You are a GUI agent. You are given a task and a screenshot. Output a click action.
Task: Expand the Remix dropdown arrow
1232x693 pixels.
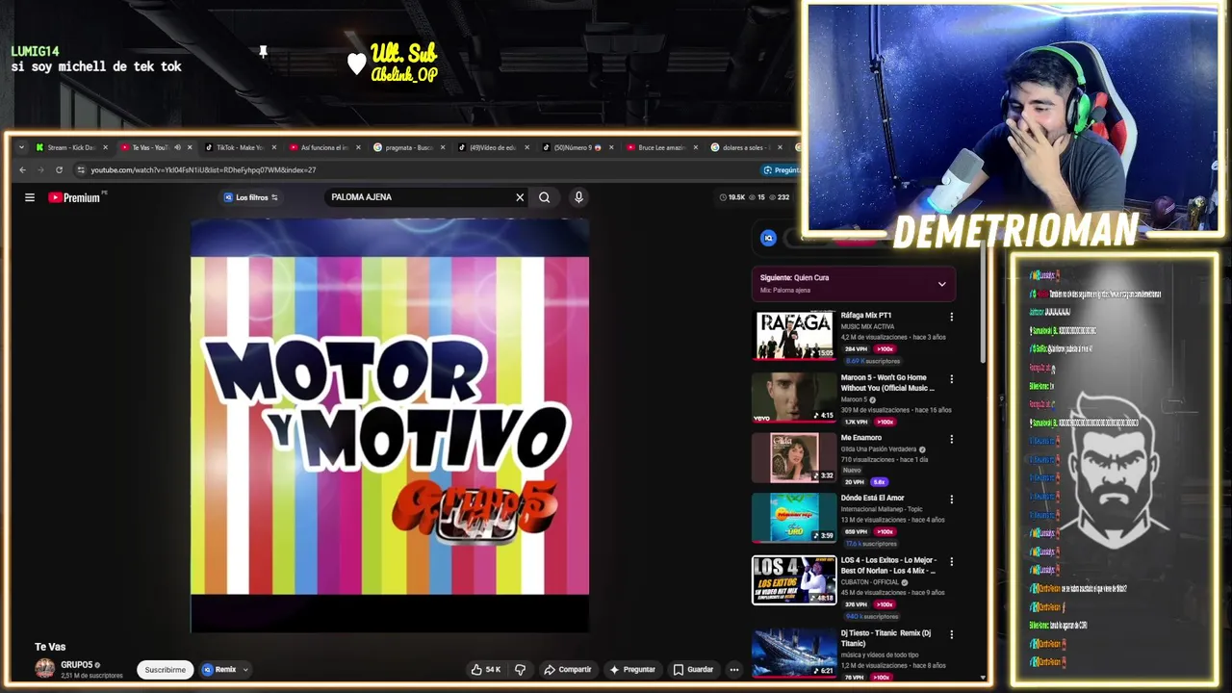pos(245,670)
